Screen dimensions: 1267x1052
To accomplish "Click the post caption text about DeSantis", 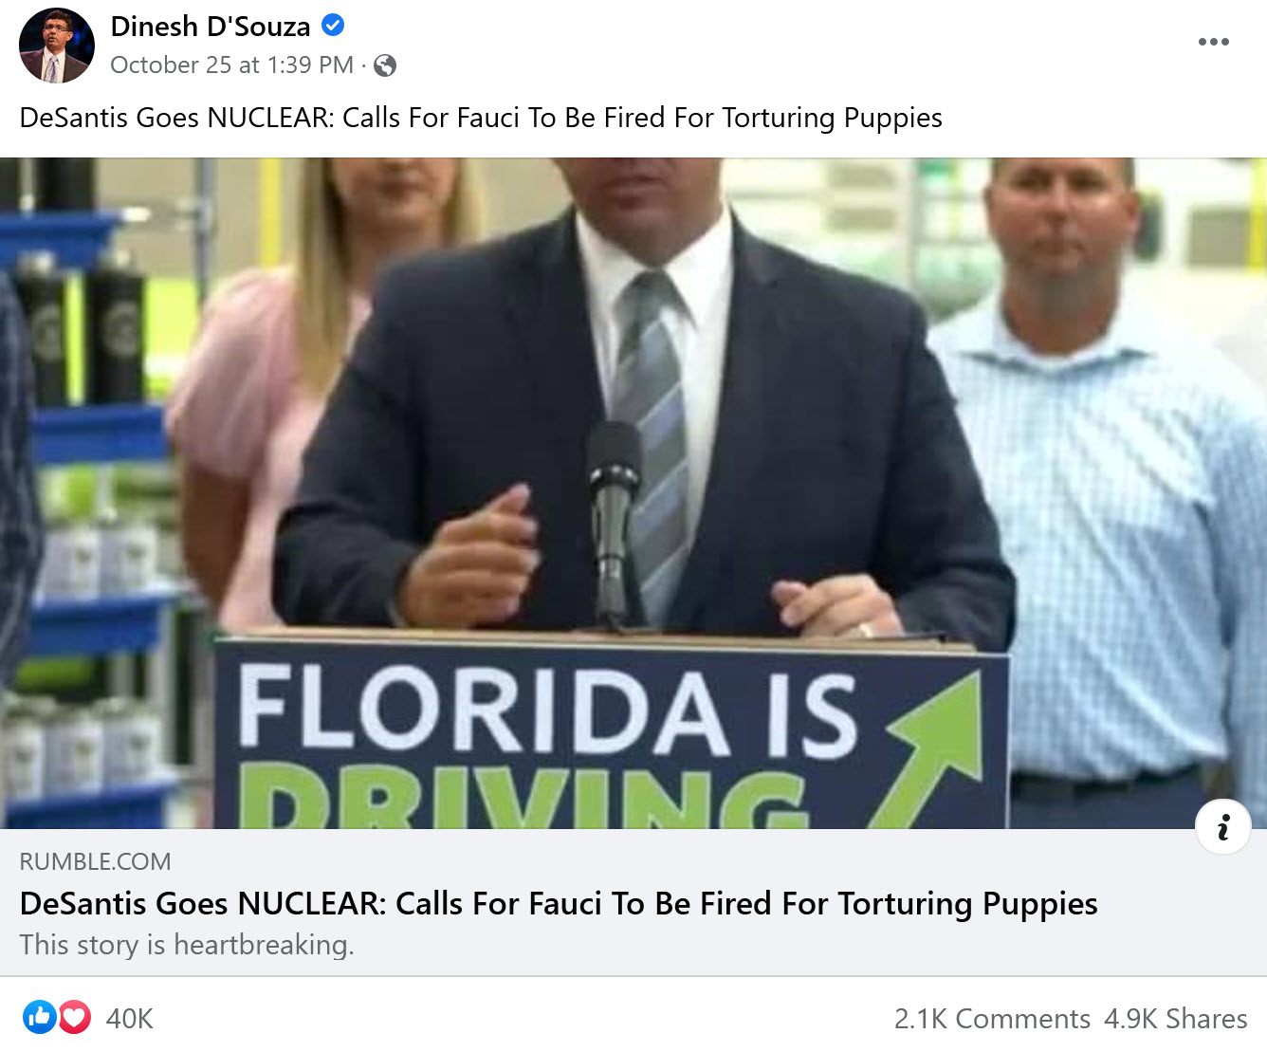I will click(x=481, y=118).
